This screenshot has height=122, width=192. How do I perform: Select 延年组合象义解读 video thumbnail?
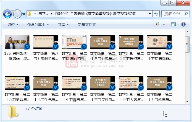coord(160,83)
